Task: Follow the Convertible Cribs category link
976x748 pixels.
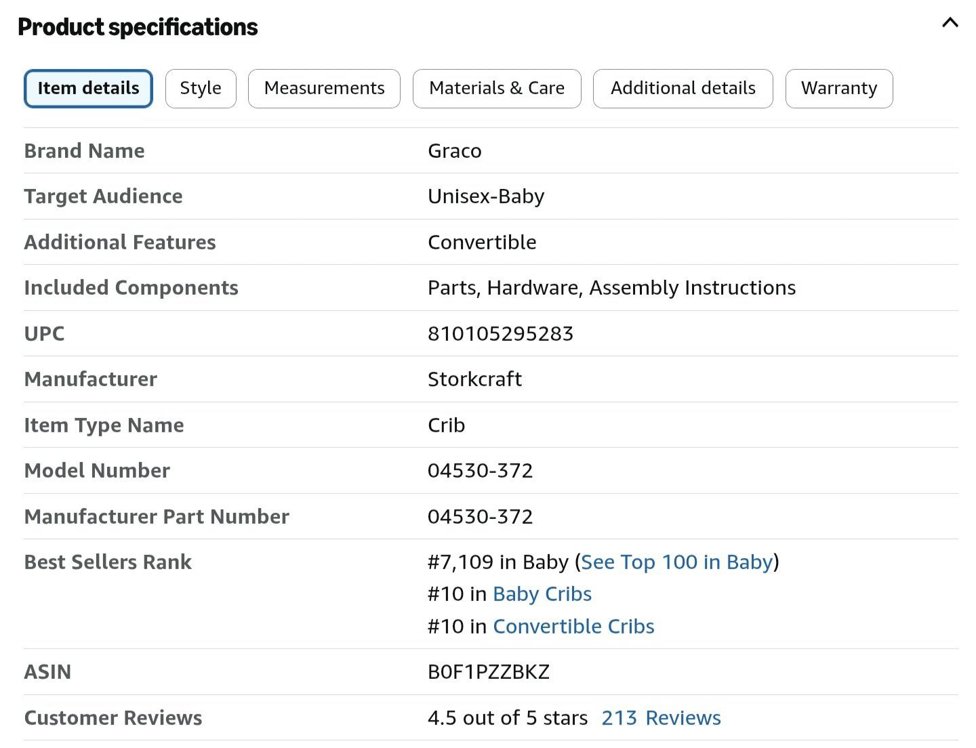Action: coord(573,626)
